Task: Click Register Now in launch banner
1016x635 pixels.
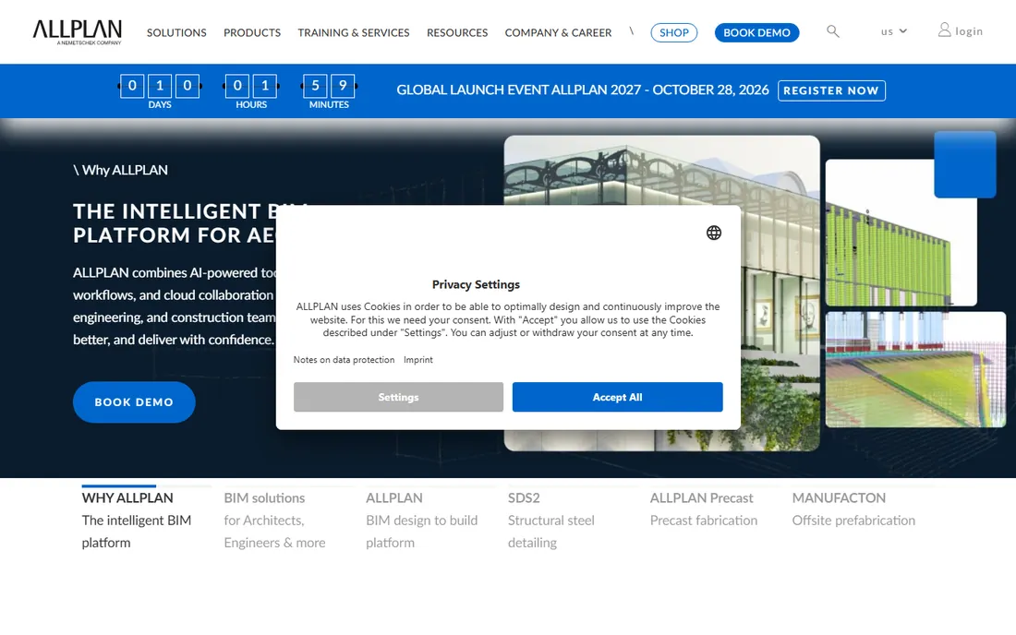Action: [x=831, y=90]
